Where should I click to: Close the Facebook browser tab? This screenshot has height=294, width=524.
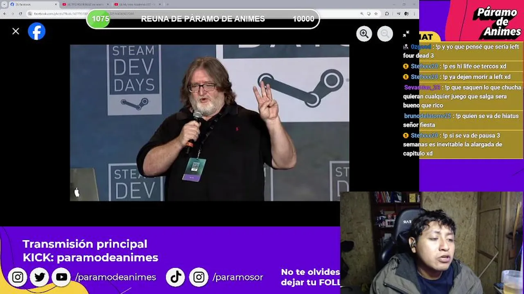coord(56,4)
